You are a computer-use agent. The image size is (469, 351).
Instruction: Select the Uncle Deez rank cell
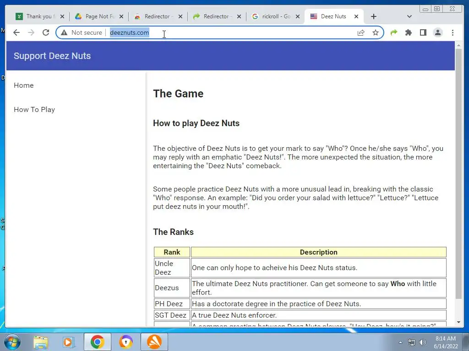[x=172, y=268]
